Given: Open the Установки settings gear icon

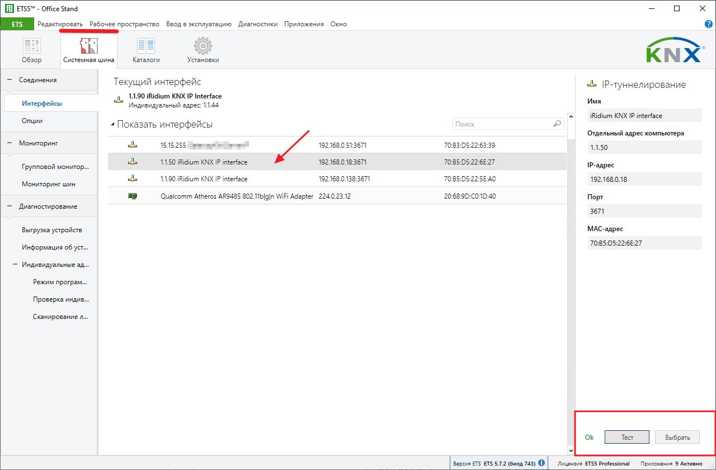Looking at the screenshot, I should coord(202,47).
